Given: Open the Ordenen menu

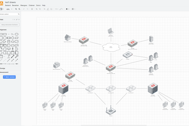Looking at the screenshot, I should coord(31,5).
